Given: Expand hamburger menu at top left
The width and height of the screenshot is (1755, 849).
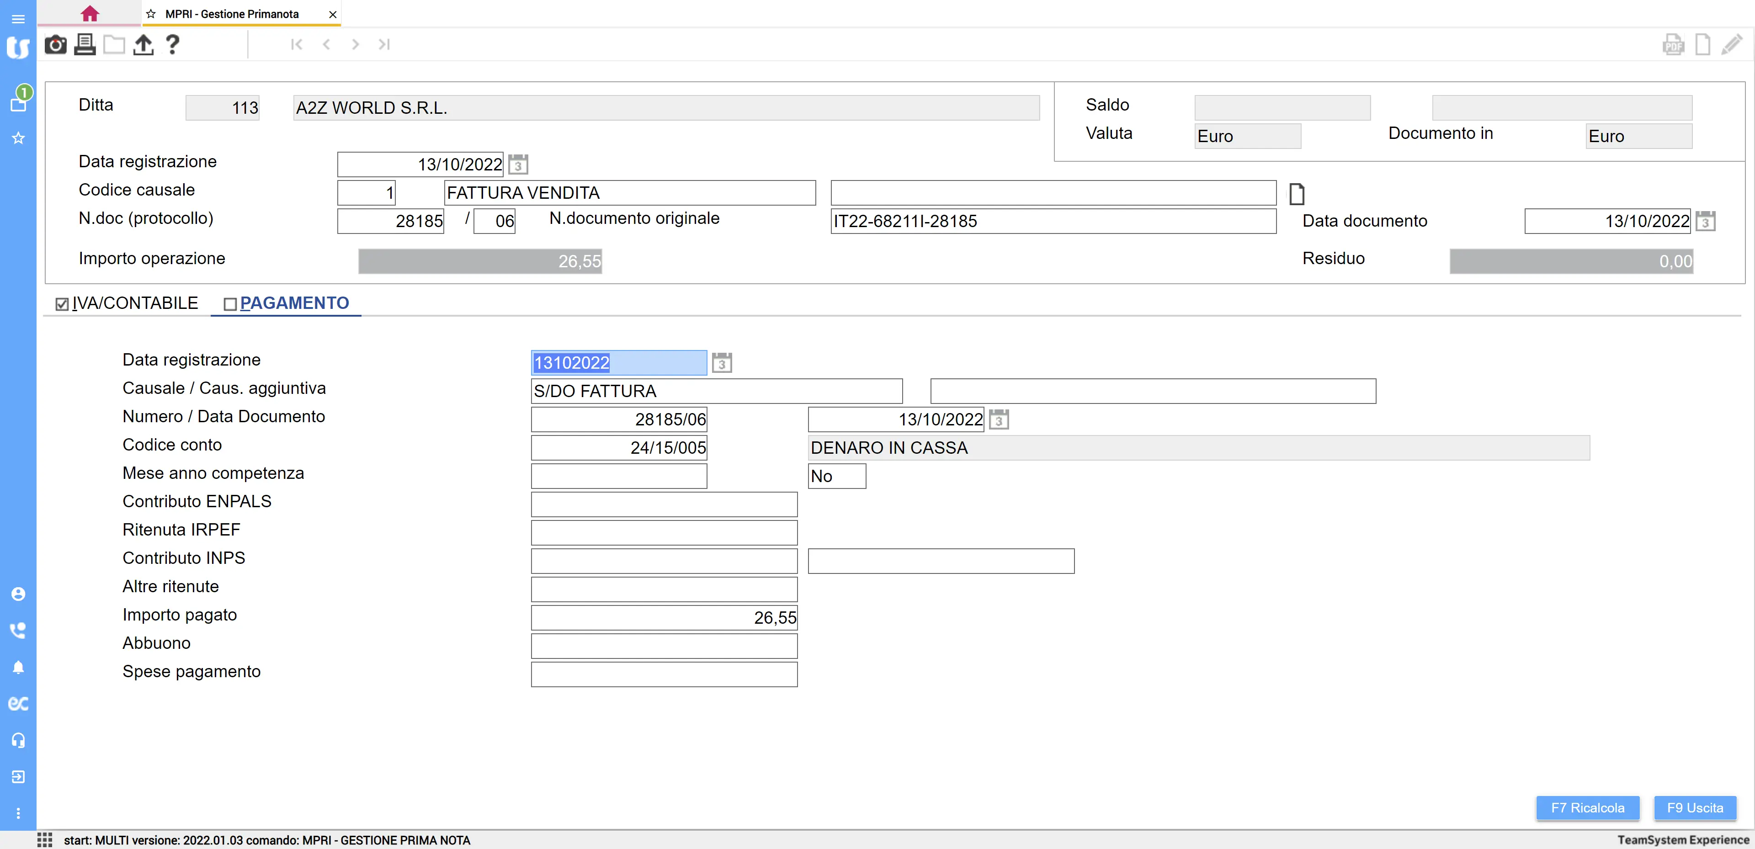Looking at the screenshot, I should 18,19.
